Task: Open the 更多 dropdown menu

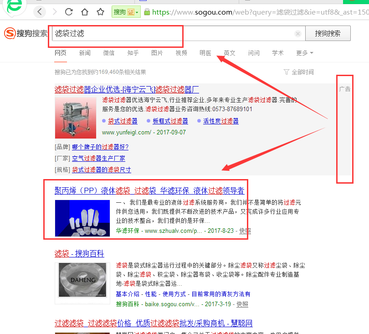Action: [x=304, y=53]
